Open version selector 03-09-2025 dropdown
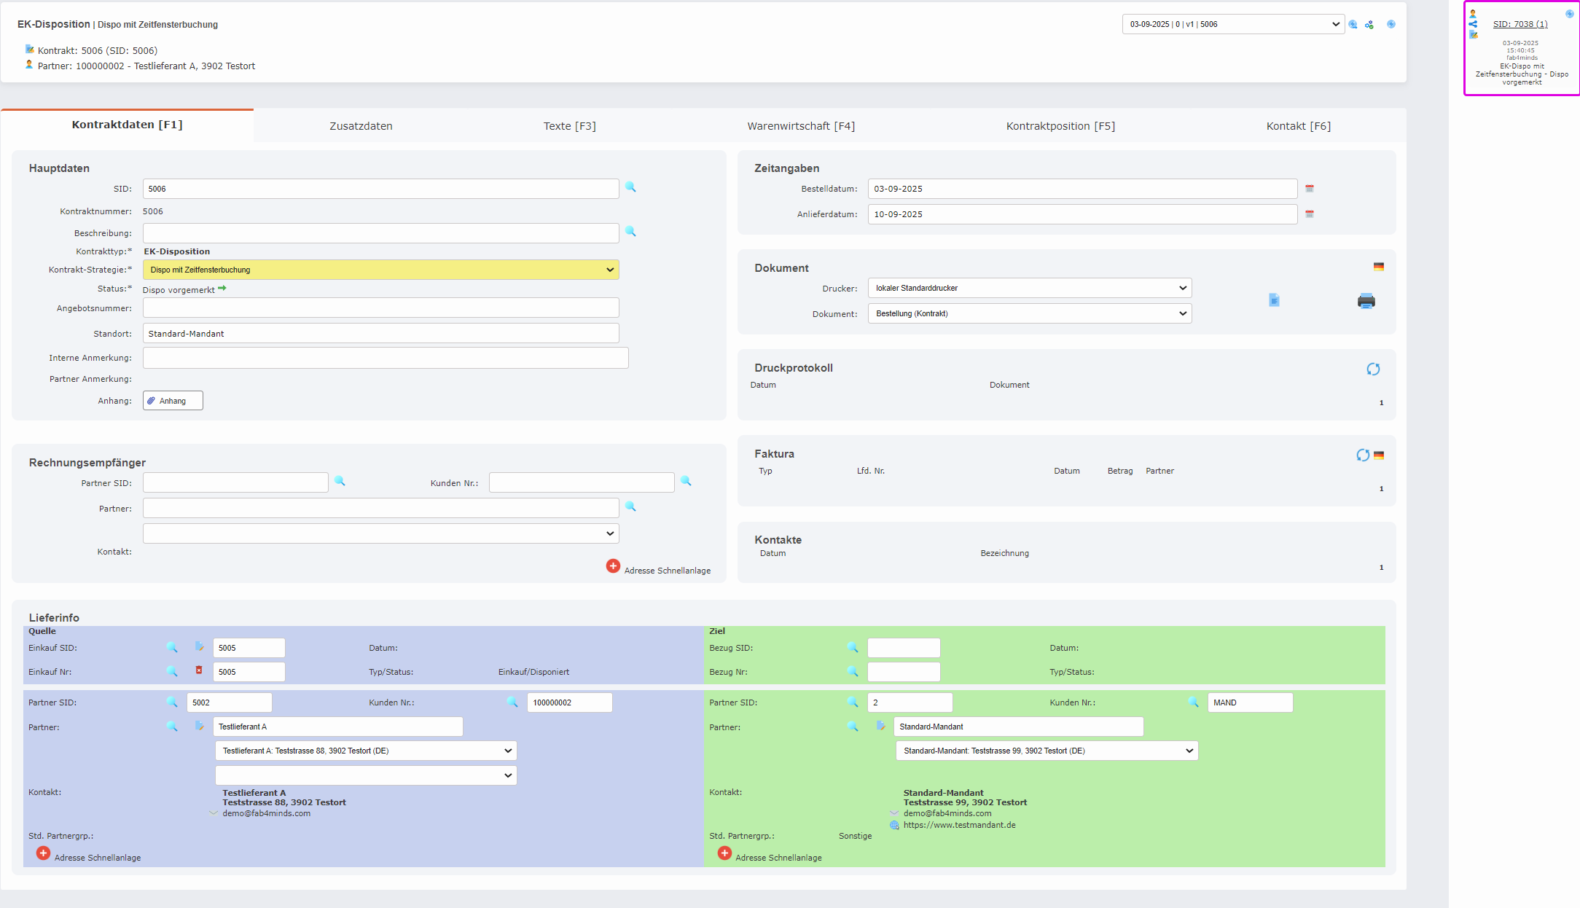The width and height of the screenshot is (1580, 908). tap(1232, 24)
